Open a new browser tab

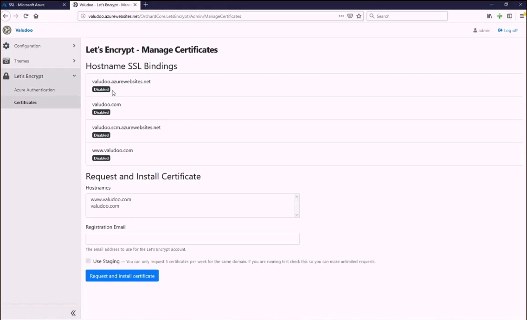146,5
